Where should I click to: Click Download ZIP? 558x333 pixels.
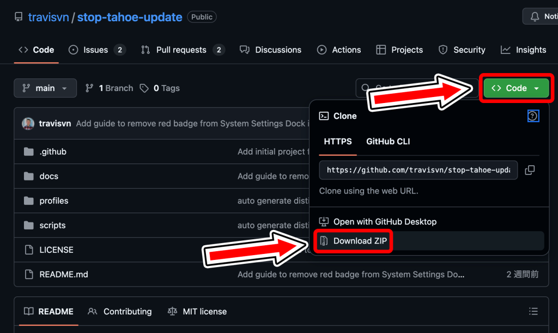(x=360, y=241)
